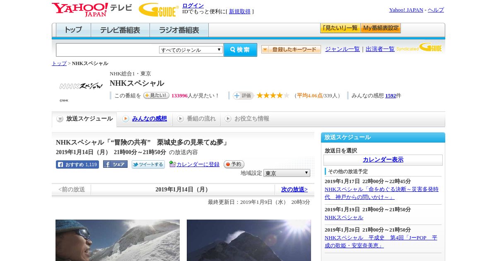Open ジャンル一覧 link
This screenshot has height=261, width=497.
pos(343,49)
